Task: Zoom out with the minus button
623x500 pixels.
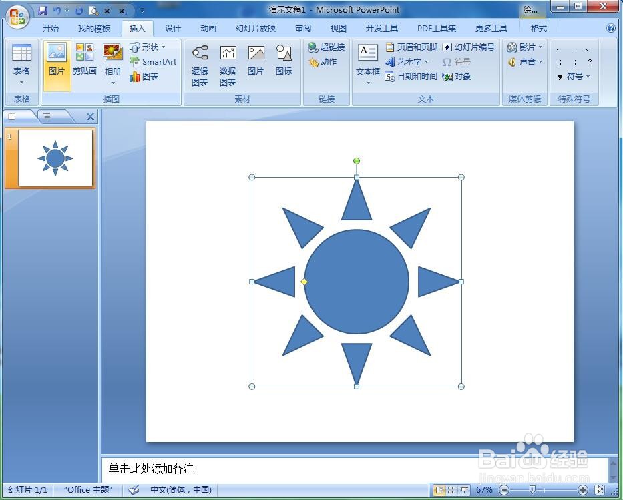Action: point(503,490)
